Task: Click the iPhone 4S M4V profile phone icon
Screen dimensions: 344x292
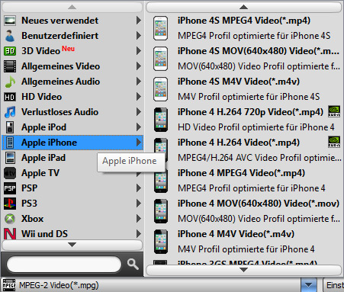Action: click(x=160, y=89)
